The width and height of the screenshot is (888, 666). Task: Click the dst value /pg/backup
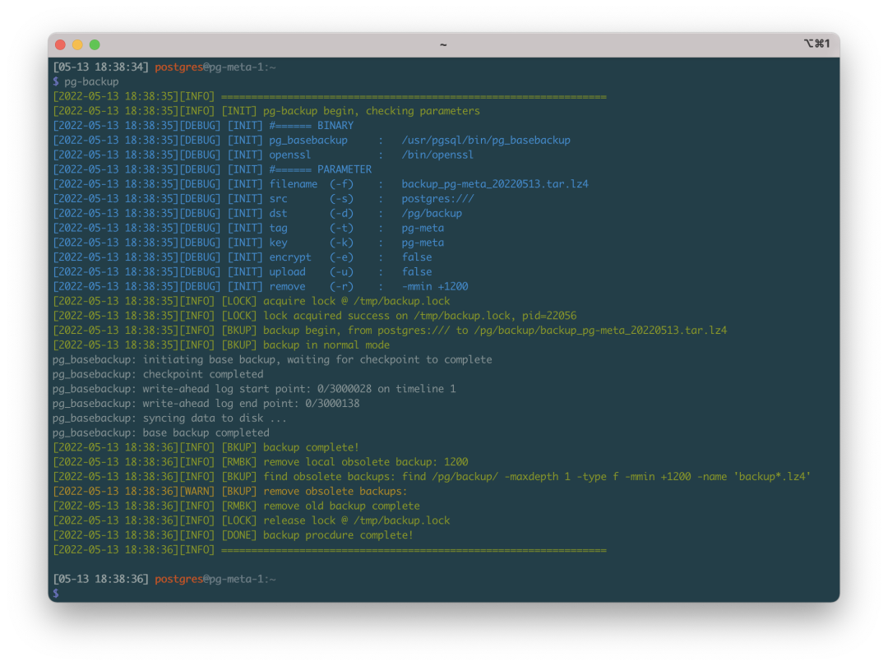click(432, 213)
